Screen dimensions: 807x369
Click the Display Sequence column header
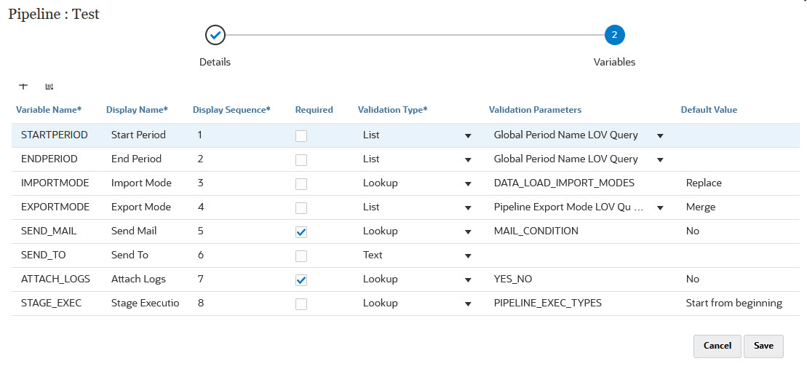(x=231, y=110)
